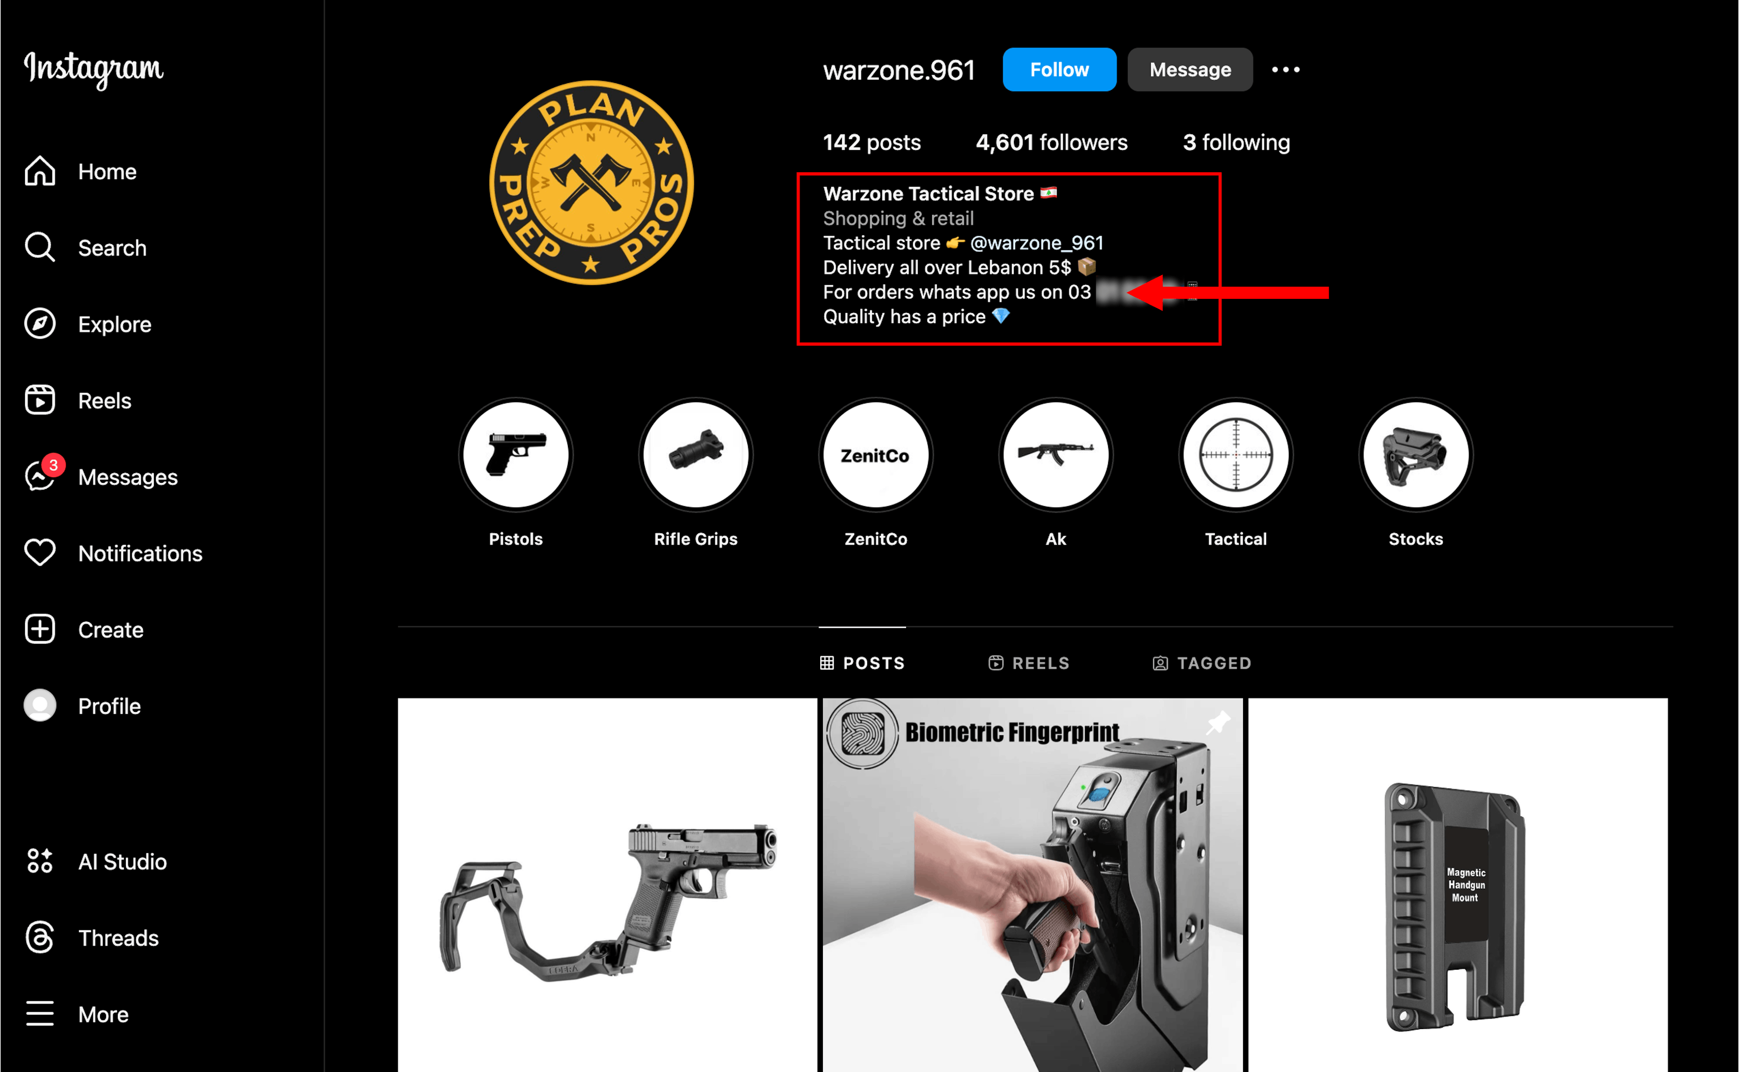Viewport: 1739px width, 1072px height.
Task: Switch to the TAGGED tab
Action: point(1201,663)
